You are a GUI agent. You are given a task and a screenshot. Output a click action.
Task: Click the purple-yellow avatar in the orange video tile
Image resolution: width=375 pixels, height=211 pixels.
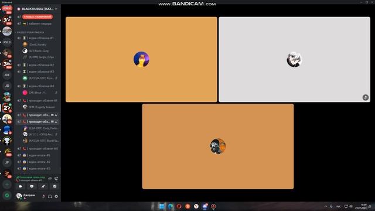[x=141, y=59]
